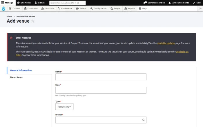
Task: Click the Help question mark icon
Action: [x=140, y=8]
